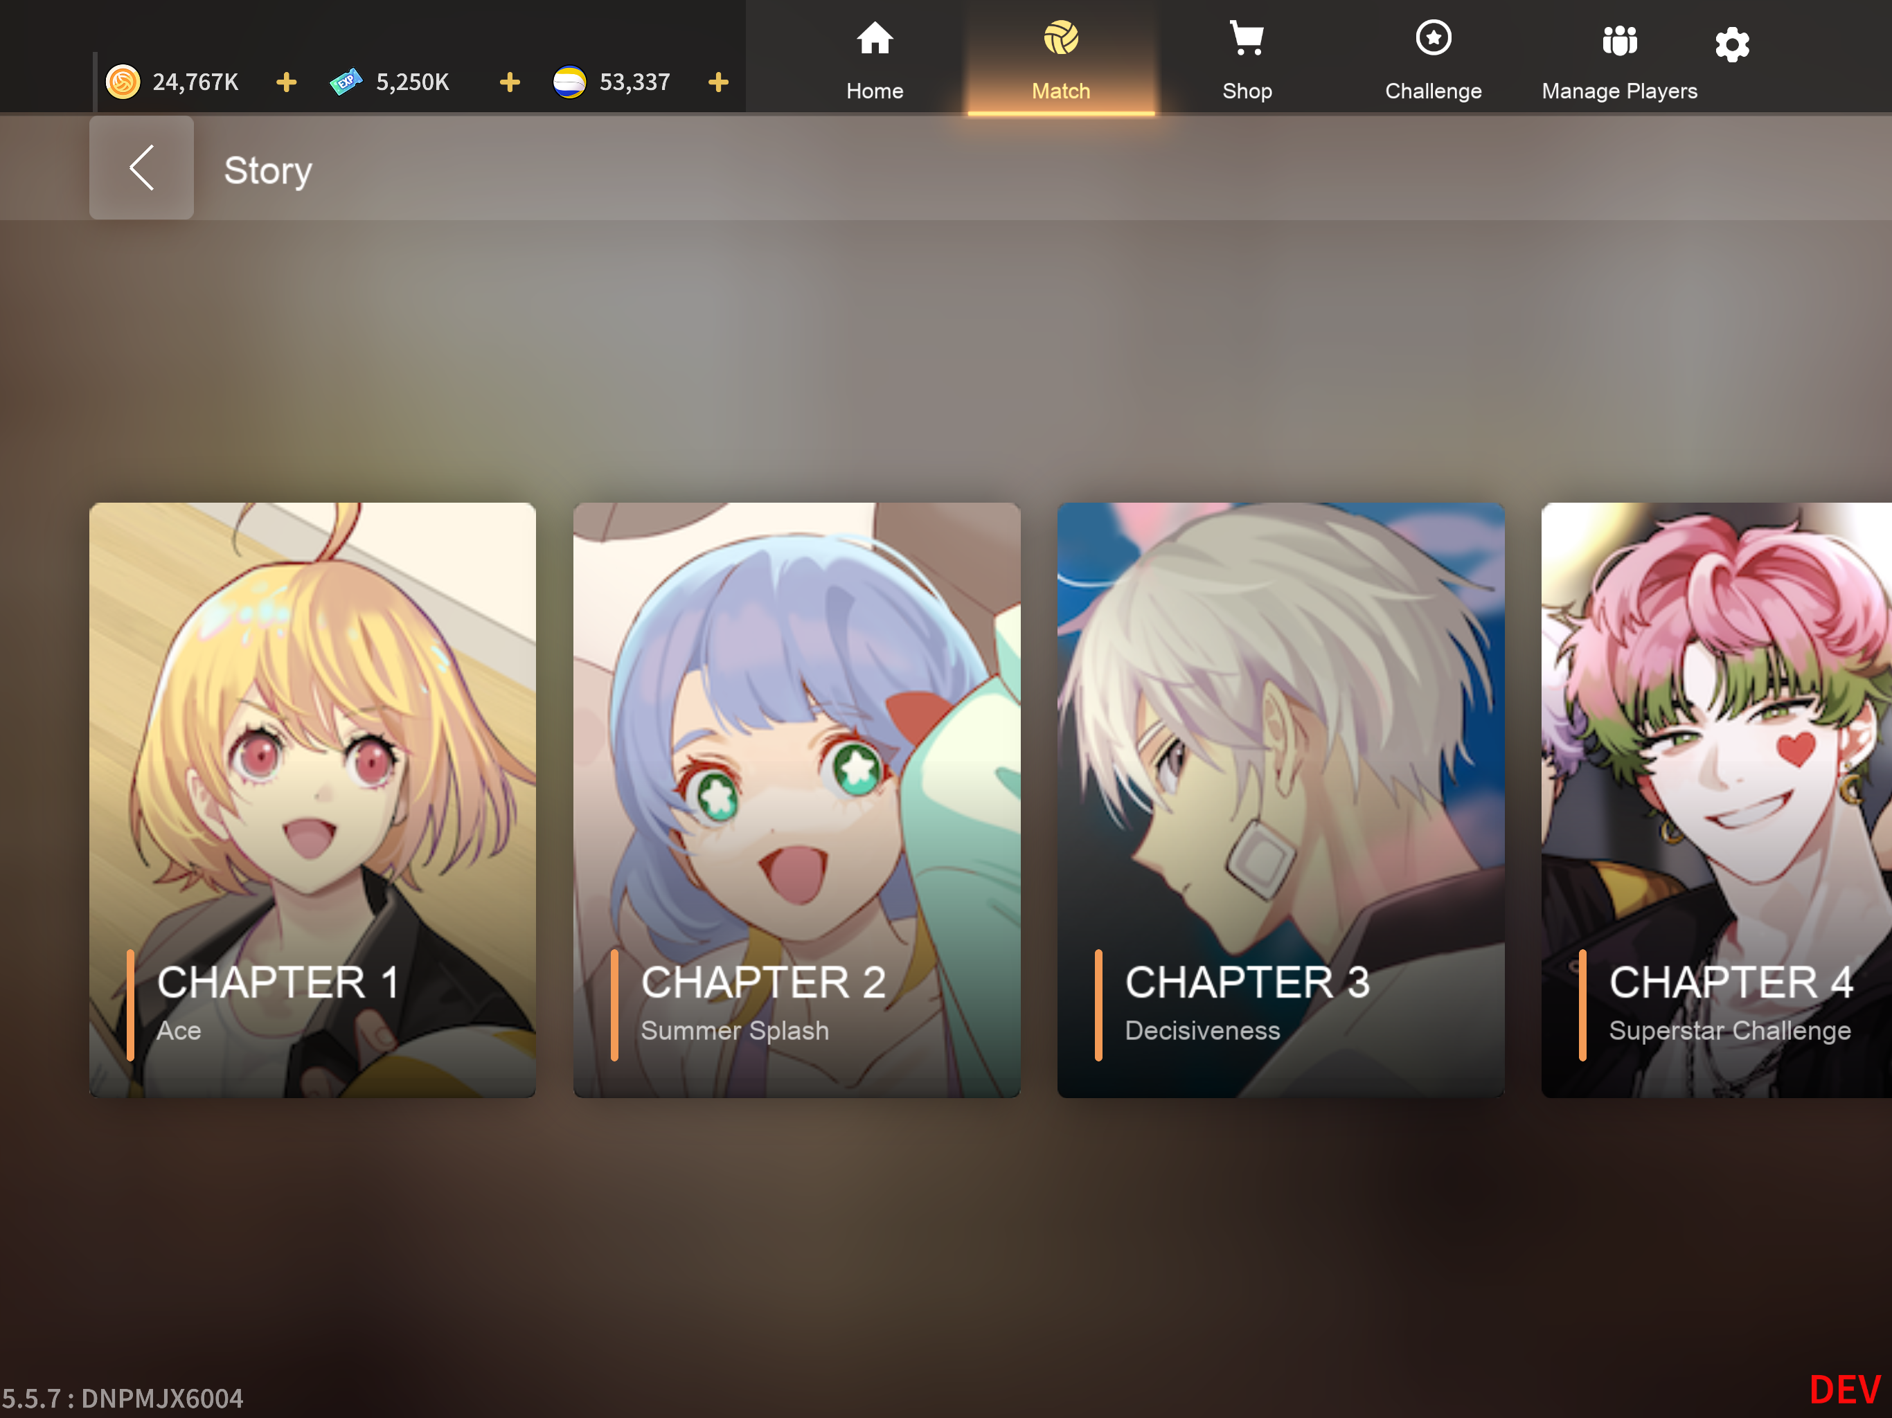Go back using the Story back arrow
The image size is (1892, 1418).
pyautogui.click(x=141, y=168)
